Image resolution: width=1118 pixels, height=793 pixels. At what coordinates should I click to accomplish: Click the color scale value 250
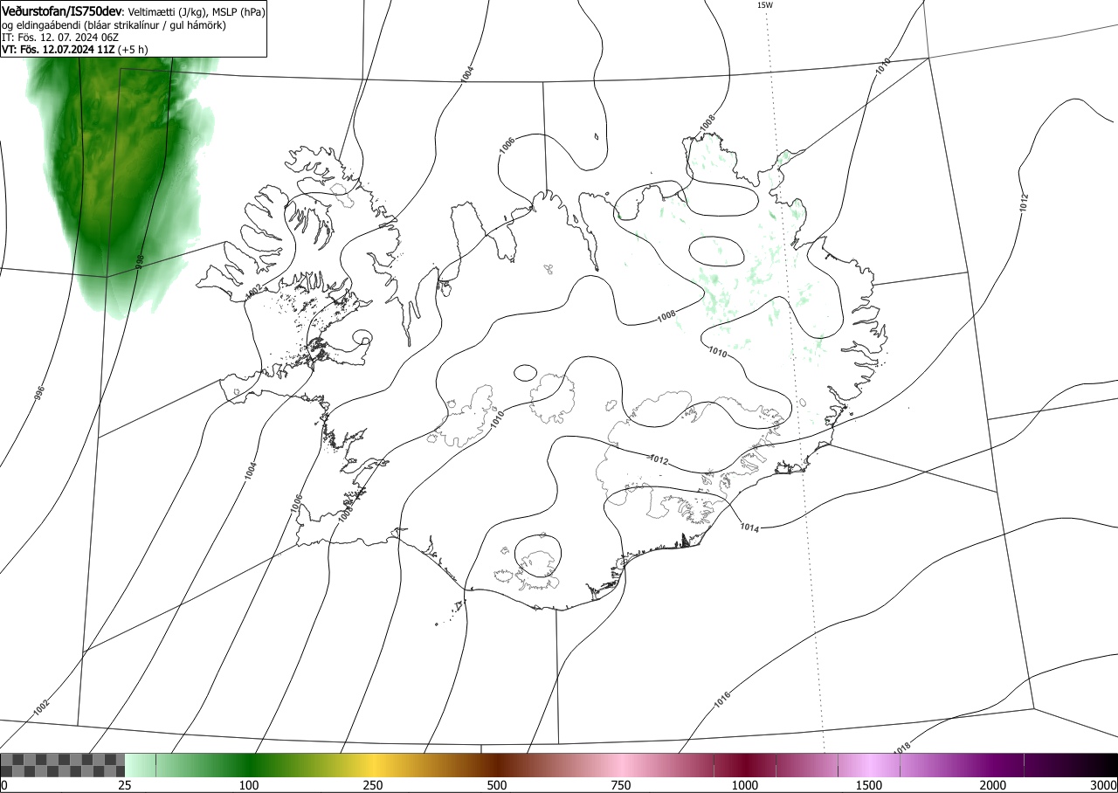pyautogui.click(x=373, y=785)
